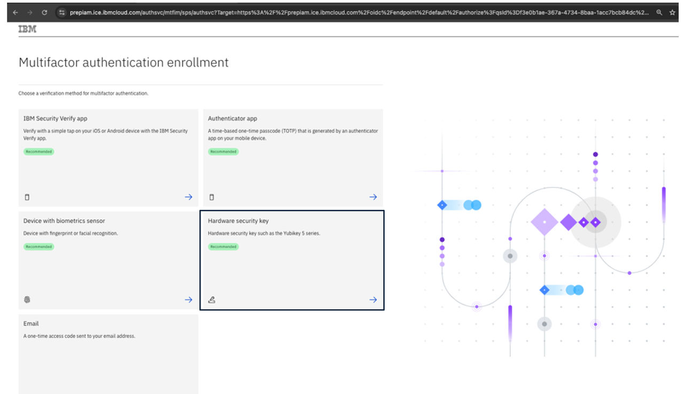Screen dimensions: 684x394
Task: Choose the Email verification method title
Action: [x=31, y=324]
